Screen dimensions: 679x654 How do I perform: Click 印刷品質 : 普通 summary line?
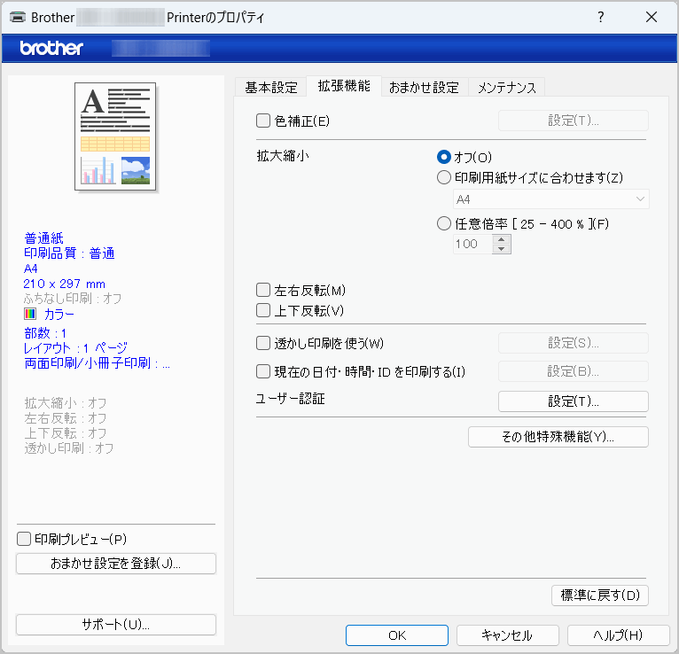coord(69,253)
